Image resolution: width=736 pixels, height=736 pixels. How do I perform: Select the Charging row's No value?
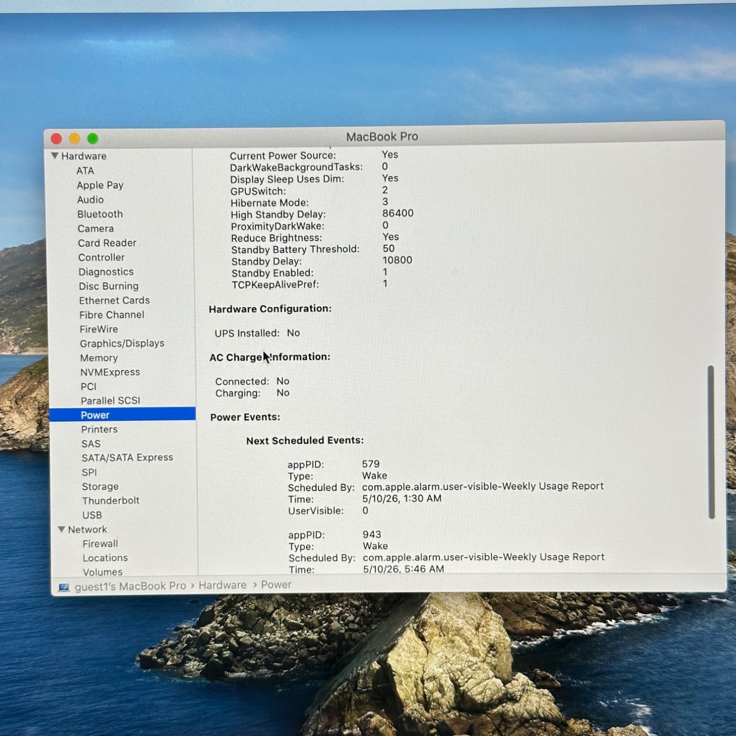(x=283, y=393)
